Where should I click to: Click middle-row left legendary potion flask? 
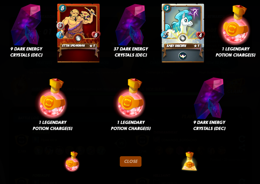coord(52,98)
